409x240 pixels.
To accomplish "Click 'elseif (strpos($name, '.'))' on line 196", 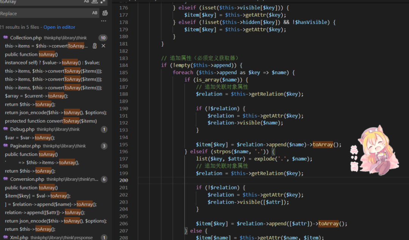I will [229, 151].
